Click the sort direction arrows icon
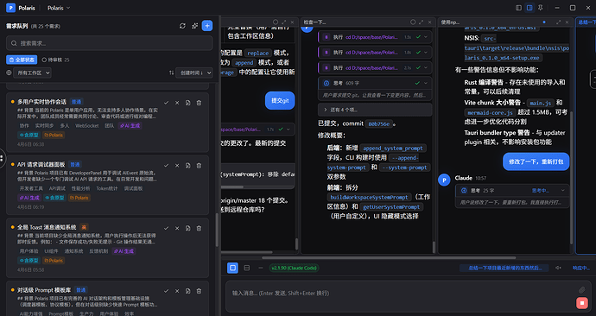 pos(171,73)
